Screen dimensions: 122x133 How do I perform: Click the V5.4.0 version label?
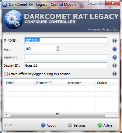tap(10, 125)
